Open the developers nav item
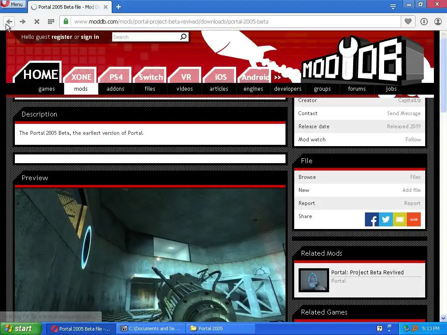Viewport: 447px width, 335px height. pyautogui.click(x=288, y=89)
